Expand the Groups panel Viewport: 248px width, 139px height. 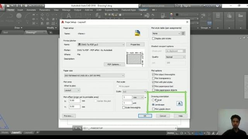(x=206, y=28)
